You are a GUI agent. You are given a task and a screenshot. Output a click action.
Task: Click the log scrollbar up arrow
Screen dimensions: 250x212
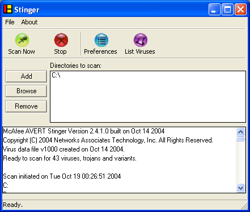tap(240, 132)
